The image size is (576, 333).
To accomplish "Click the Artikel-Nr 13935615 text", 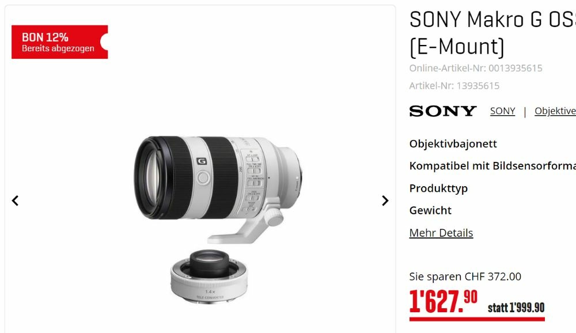I will tap(454, 86).
